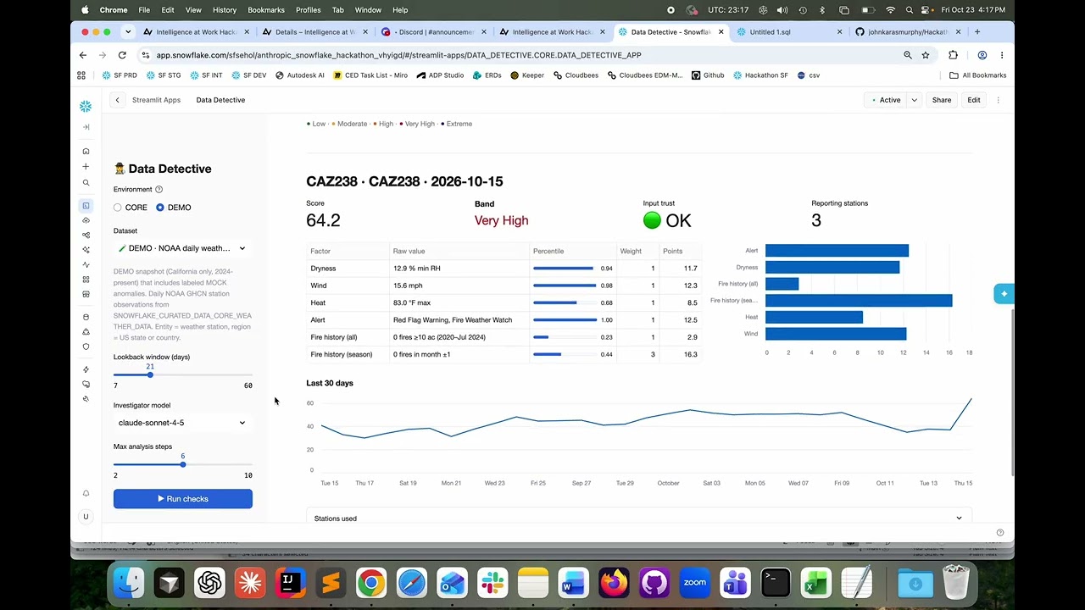Screen dimensions: 1085x610
Task: Click the Edit button
Action: (974, 100)
